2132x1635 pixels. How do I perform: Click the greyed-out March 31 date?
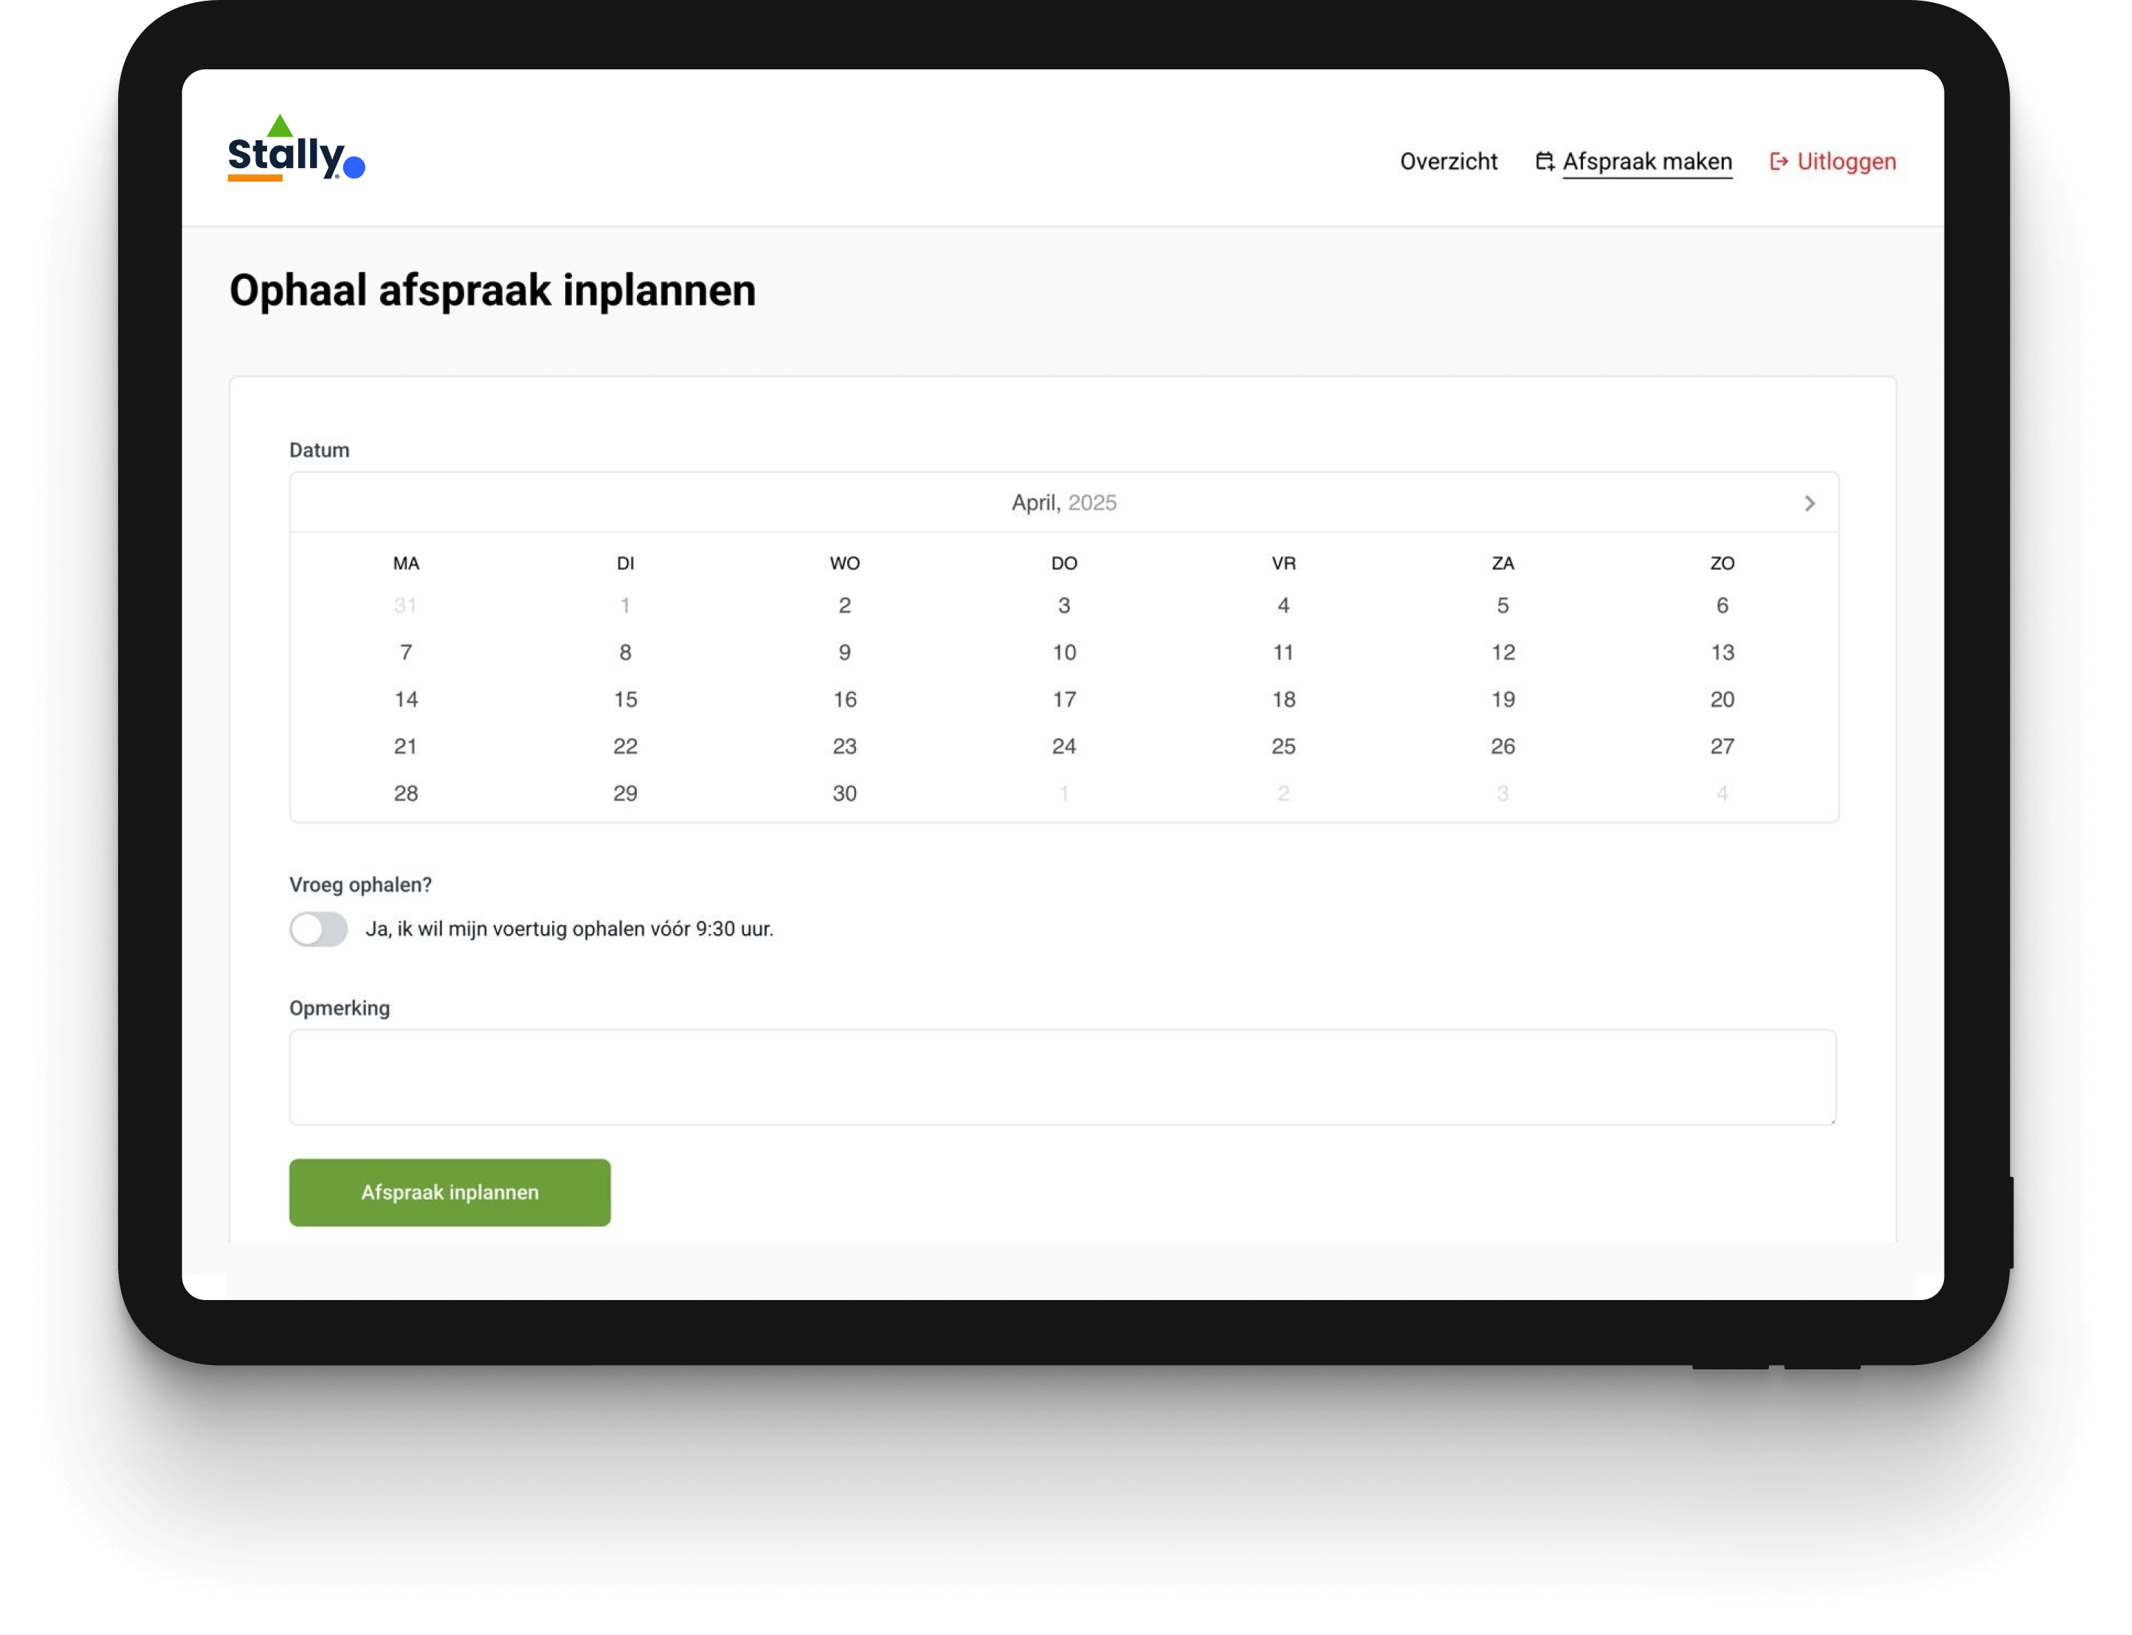tap(406, 605)
